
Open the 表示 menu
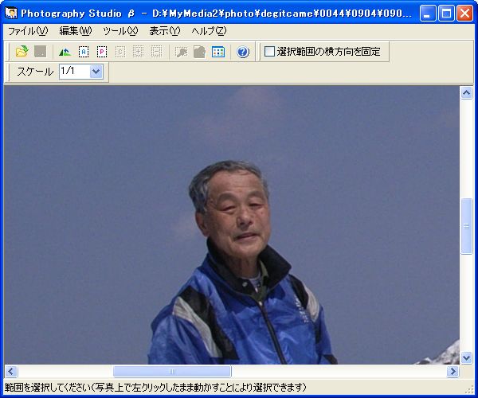pyautogui.click(x=165, y=31)
